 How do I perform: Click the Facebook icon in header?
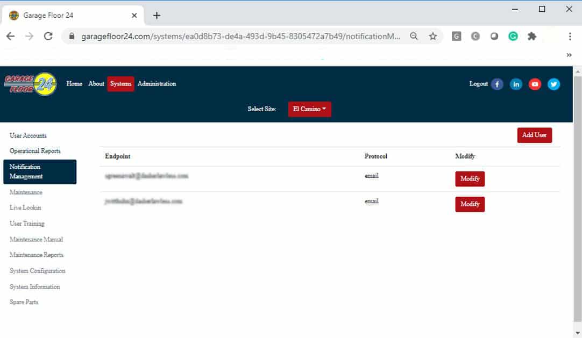tap(497, 84)
